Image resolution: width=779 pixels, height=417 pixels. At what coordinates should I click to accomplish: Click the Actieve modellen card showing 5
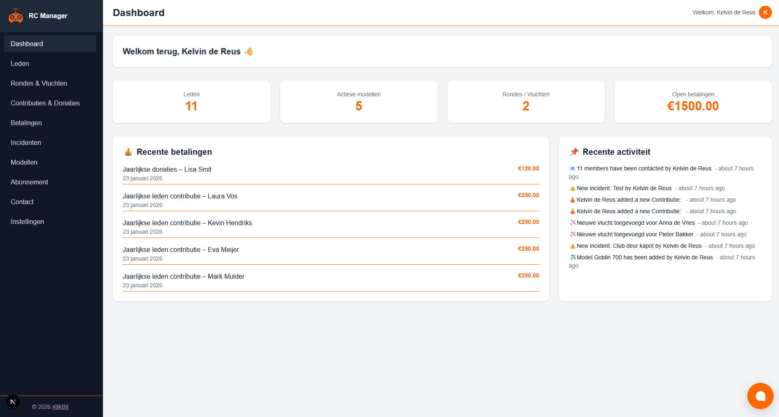click(x=358, y=102)
